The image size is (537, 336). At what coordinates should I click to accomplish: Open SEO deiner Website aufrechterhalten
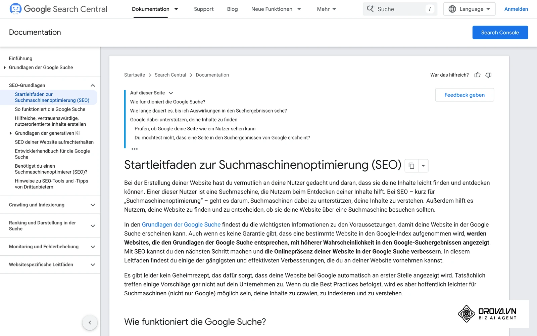coord(54,142)
